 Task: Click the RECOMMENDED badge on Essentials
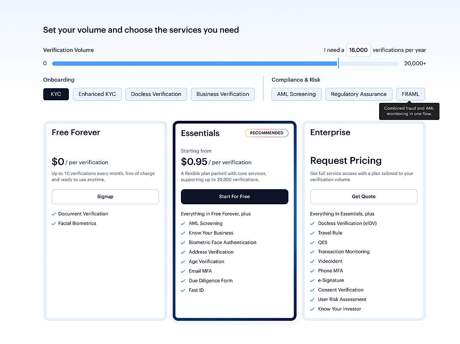pos(267,133)
